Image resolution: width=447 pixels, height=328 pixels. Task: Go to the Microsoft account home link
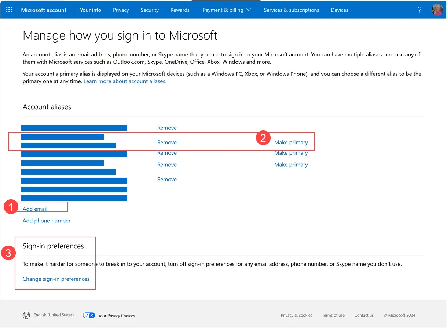pos(44,10)
